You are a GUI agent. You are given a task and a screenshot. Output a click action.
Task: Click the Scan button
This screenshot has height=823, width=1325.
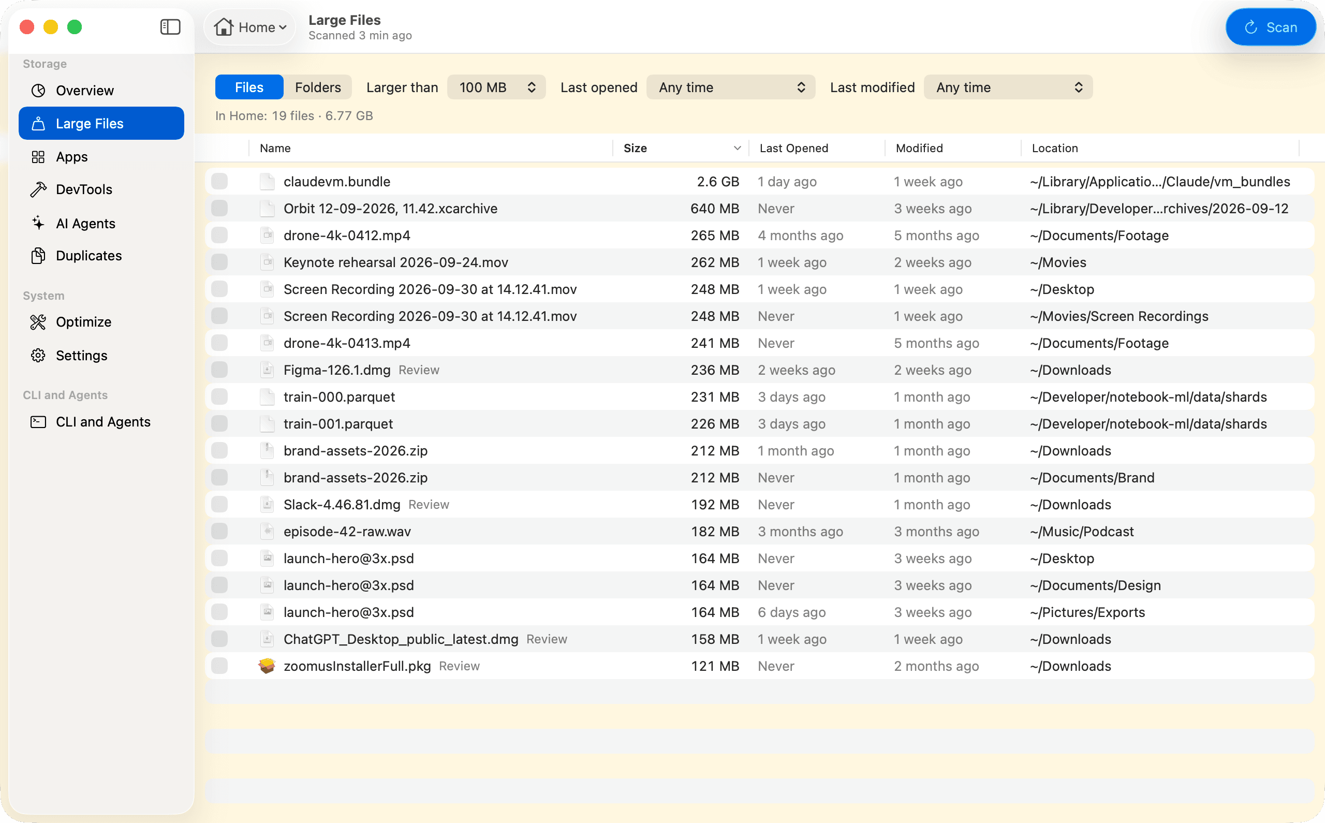tap(1271, 27)
